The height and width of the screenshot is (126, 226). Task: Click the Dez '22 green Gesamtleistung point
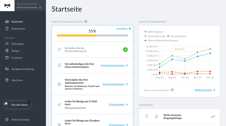tap(210, 49)
